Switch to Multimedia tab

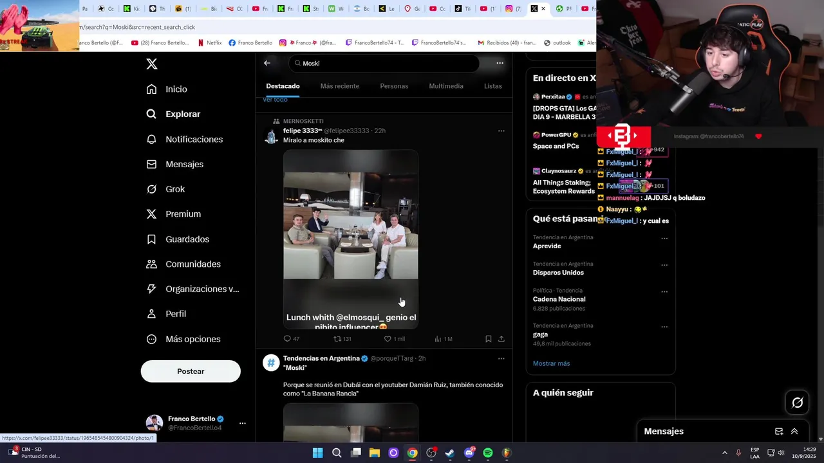(446, 86)
